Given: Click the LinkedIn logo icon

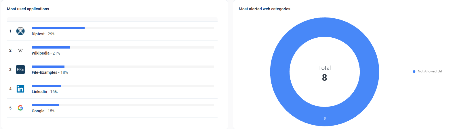Looking at the screenshot, I should (20, 89).
